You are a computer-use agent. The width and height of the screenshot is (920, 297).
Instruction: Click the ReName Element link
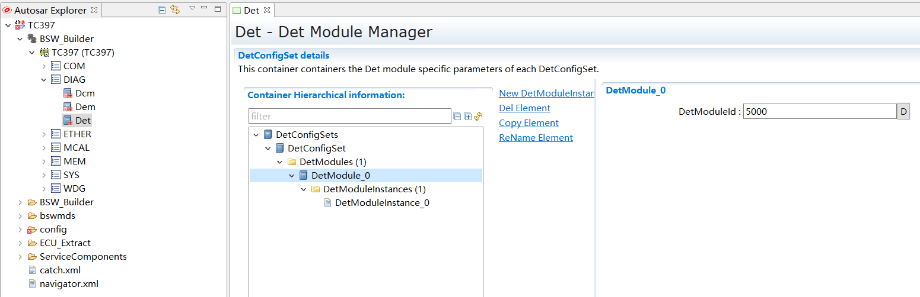[x=536, y=138]
